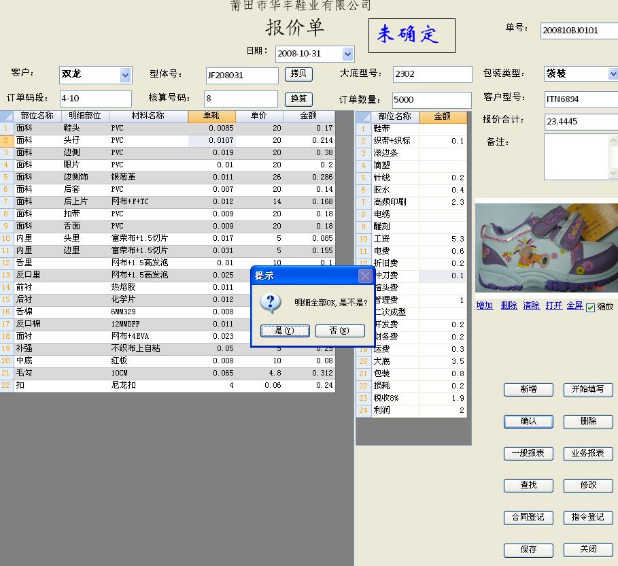
Task: Click the 订单数量 input field
Action: pos(432,100)
